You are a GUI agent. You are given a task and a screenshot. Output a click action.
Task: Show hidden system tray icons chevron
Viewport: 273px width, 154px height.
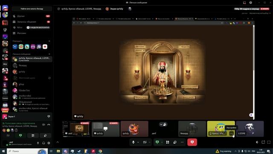pyautogui.click(x=235, y=151)
